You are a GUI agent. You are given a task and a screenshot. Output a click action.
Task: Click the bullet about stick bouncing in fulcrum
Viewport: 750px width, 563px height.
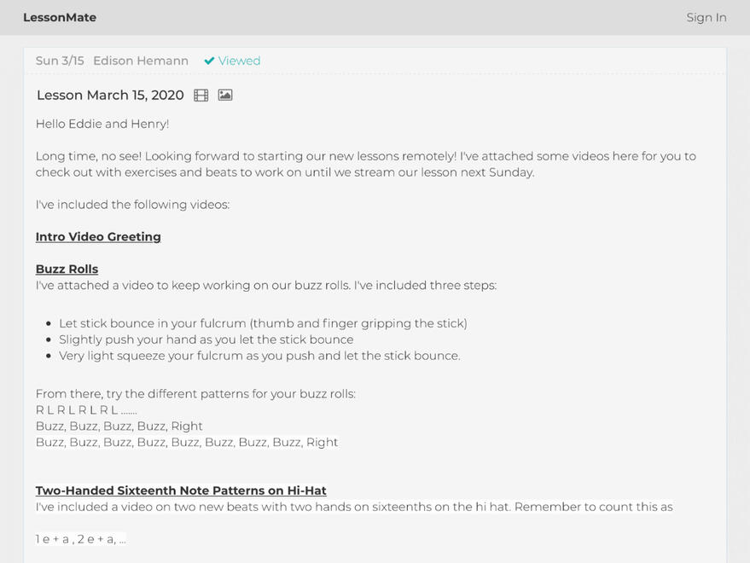coord(263,323)
